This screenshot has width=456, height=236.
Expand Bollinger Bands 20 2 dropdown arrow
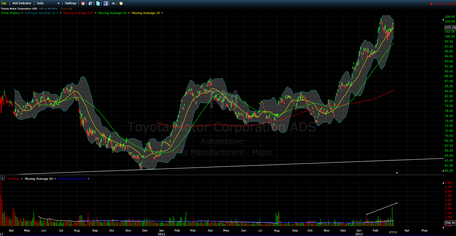pyautogui.click(x=60, y=13)
